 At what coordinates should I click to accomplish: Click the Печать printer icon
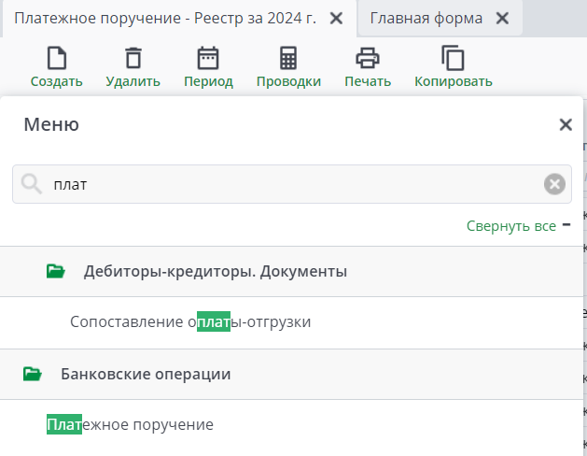(x=368, y=59)
